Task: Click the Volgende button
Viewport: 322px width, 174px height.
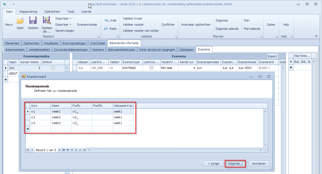Action: pos(235,164)
